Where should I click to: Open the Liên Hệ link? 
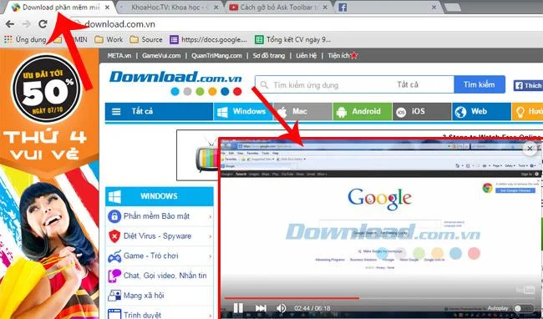[306, 55]
